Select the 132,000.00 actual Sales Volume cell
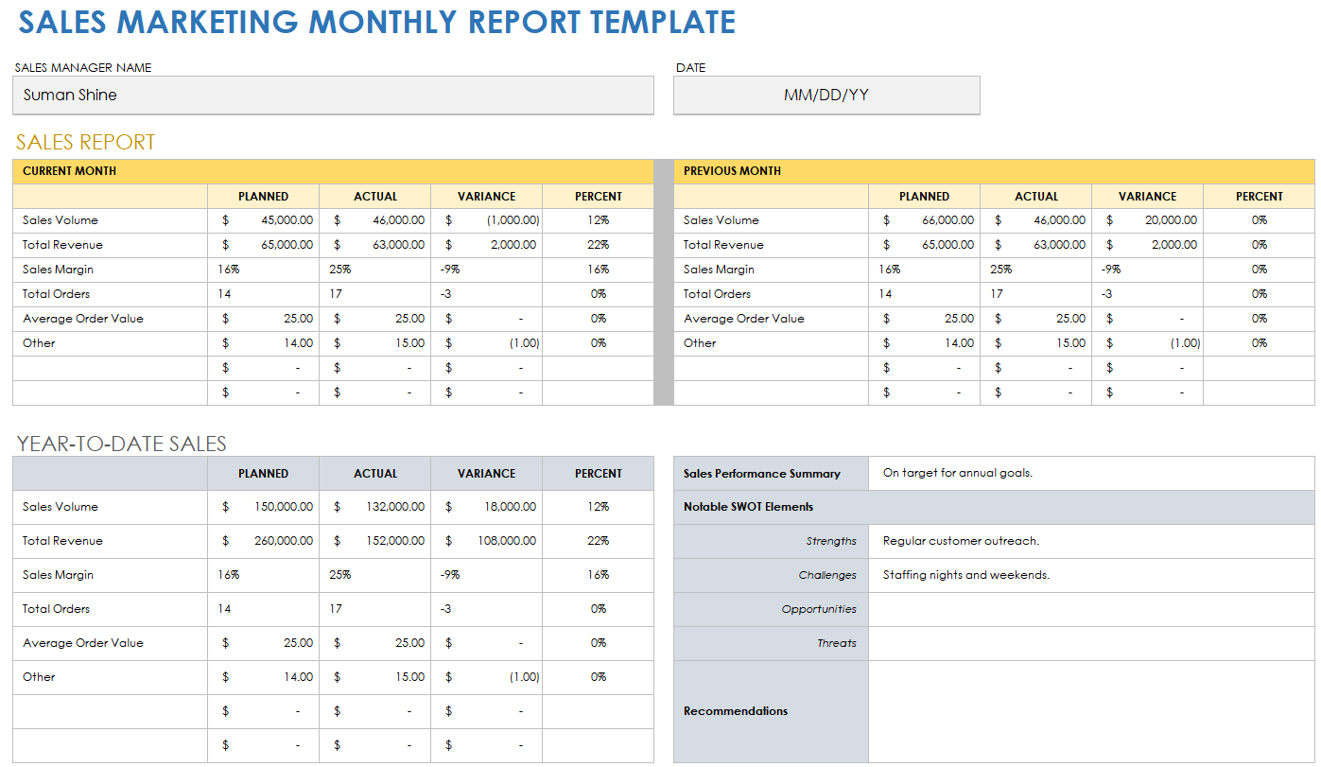This screenshot has width=1321, height=767. [375, 507]
